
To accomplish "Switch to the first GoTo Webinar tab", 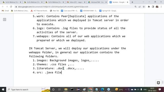I will 12,2.
